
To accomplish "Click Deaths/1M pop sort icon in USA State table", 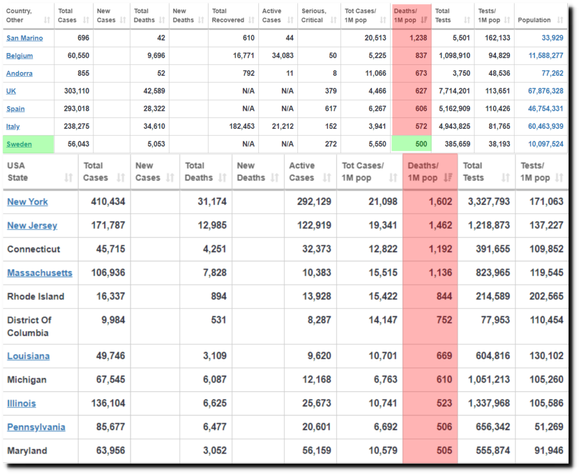I will (448, 178).
